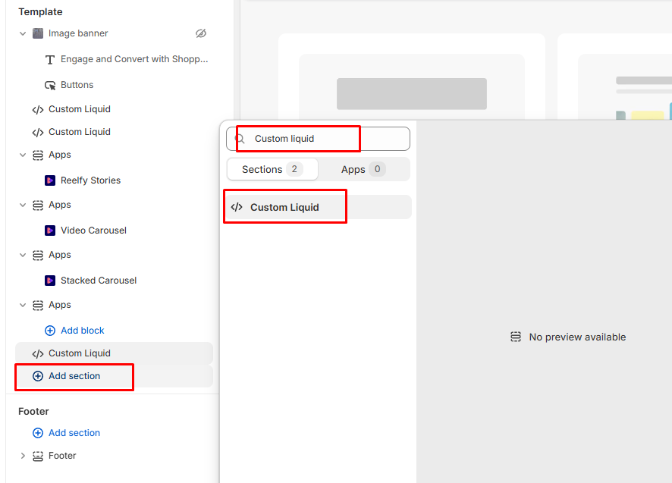Viewport: 672px width, 483px height.
Task: Click Apps section icon above Reelfy Stories
Action: [x=38, y=155]
